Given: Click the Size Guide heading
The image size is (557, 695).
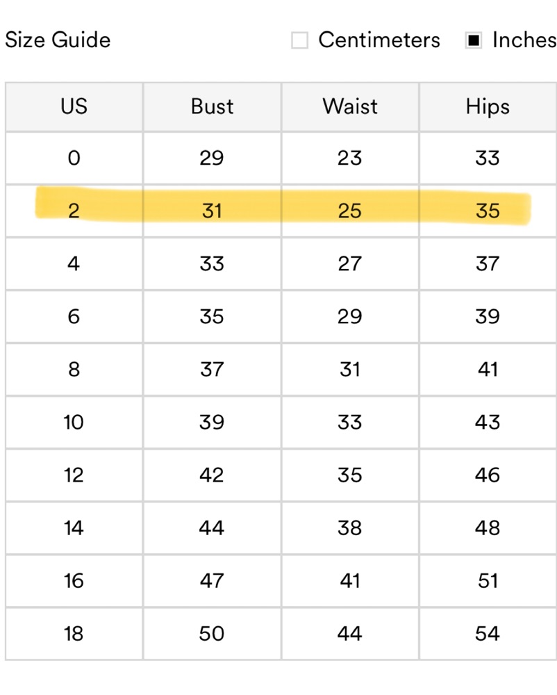Looking at the screenshot, I should click(x=58, y=40).
